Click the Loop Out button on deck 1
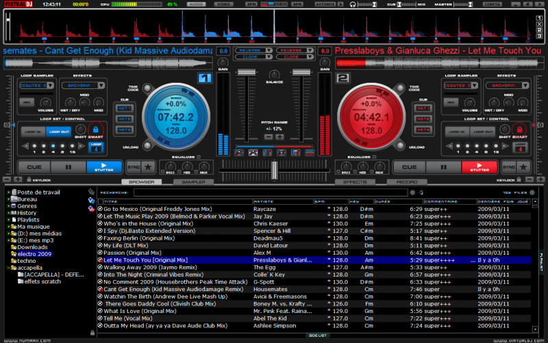Viewport: 548px width, 343px height. [59, 131]
